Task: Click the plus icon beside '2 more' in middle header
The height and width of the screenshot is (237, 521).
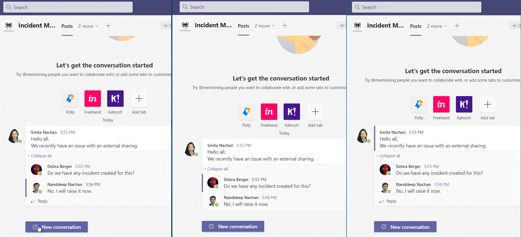Action: [x=285, y=26]
